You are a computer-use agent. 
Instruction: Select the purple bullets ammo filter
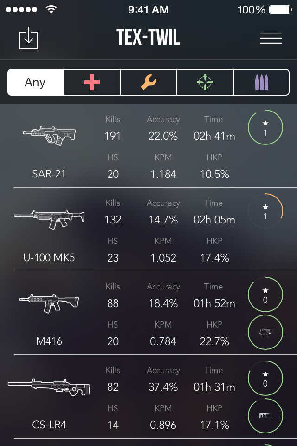261,82
